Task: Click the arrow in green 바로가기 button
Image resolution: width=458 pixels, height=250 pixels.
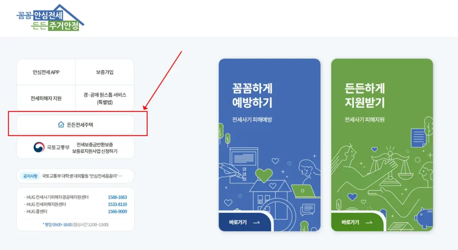Action: (x=369, y=222)
